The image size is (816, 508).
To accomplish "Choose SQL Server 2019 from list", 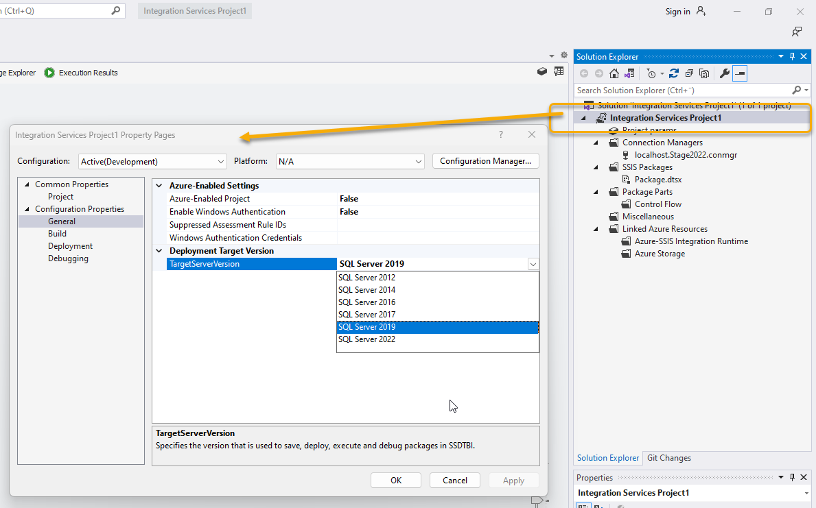I will pyautogui.click(x=438, y=327).
